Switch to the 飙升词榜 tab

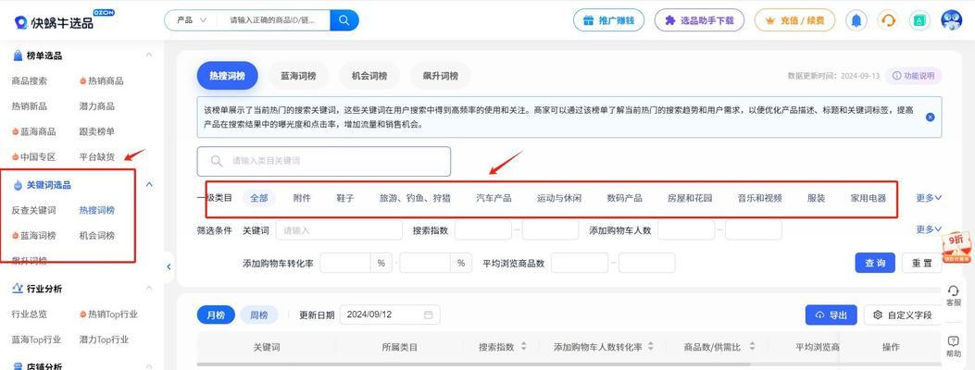(440, 76)
